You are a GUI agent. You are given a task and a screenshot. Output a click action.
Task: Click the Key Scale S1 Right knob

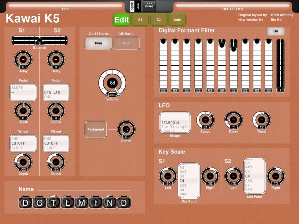pos(210,176)
